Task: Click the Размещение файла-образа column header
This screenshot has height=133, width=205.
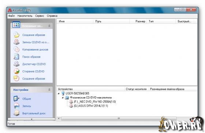Action: pos(173,89)
